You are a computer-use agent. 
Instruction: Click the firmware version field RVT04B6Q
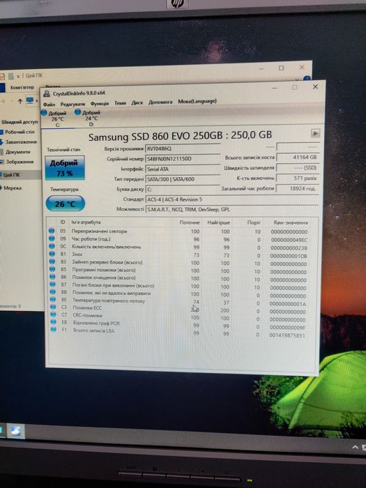coord(183,148)
